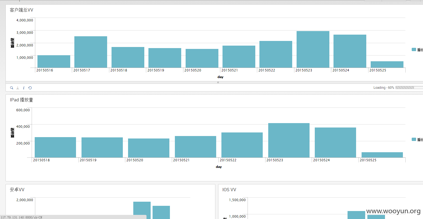Click the legend color swatch of 客户端总VV chart
This screenshot has width=423, height=219.
point(414,49)
